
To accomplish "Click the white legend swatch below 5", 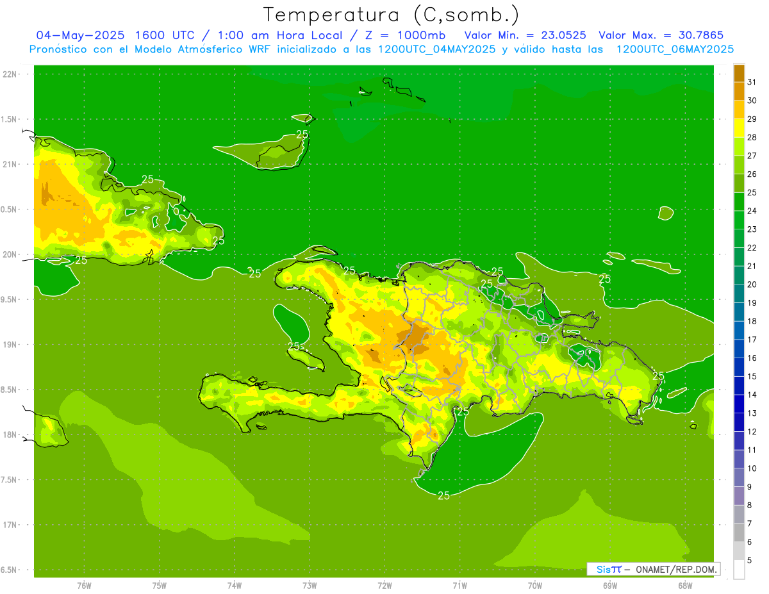I will point(739,570).
